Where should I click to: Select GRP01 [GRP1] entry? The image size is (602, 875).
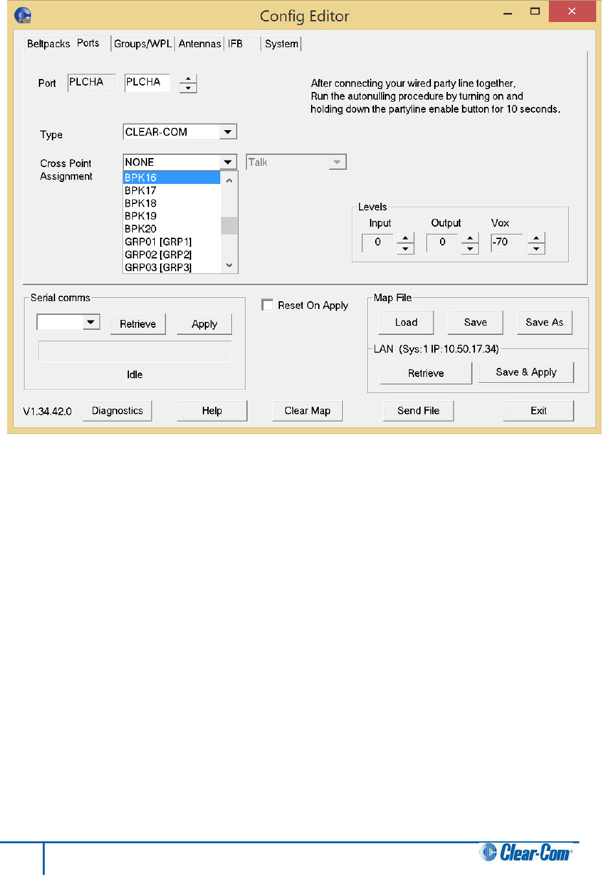pyautogui.click(x=172, y=242)
